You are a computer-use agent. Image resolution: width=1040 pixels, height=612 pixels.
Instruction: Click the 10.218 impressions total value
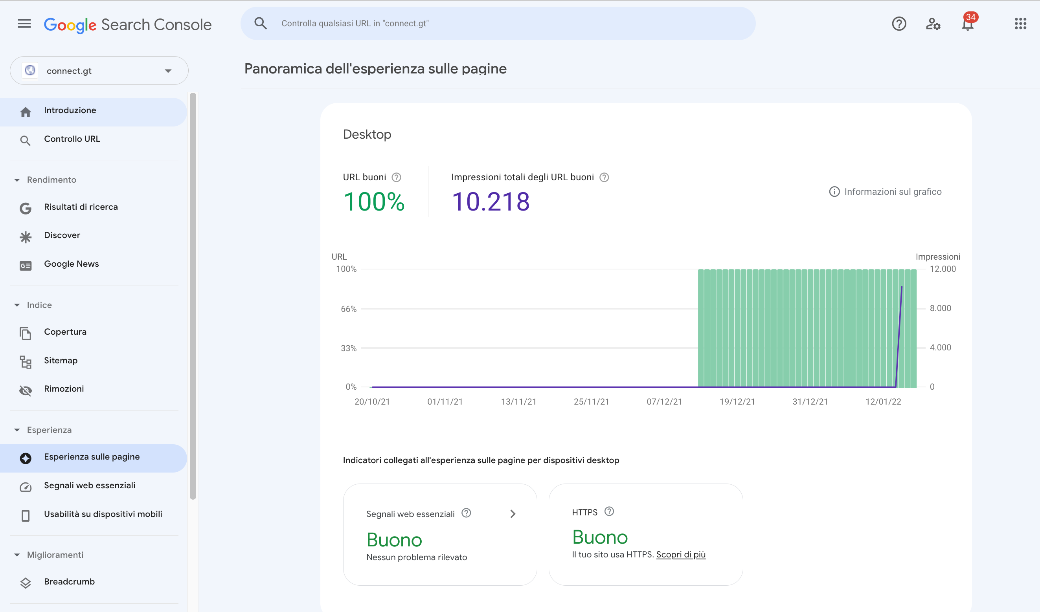(x=491, y=202)
